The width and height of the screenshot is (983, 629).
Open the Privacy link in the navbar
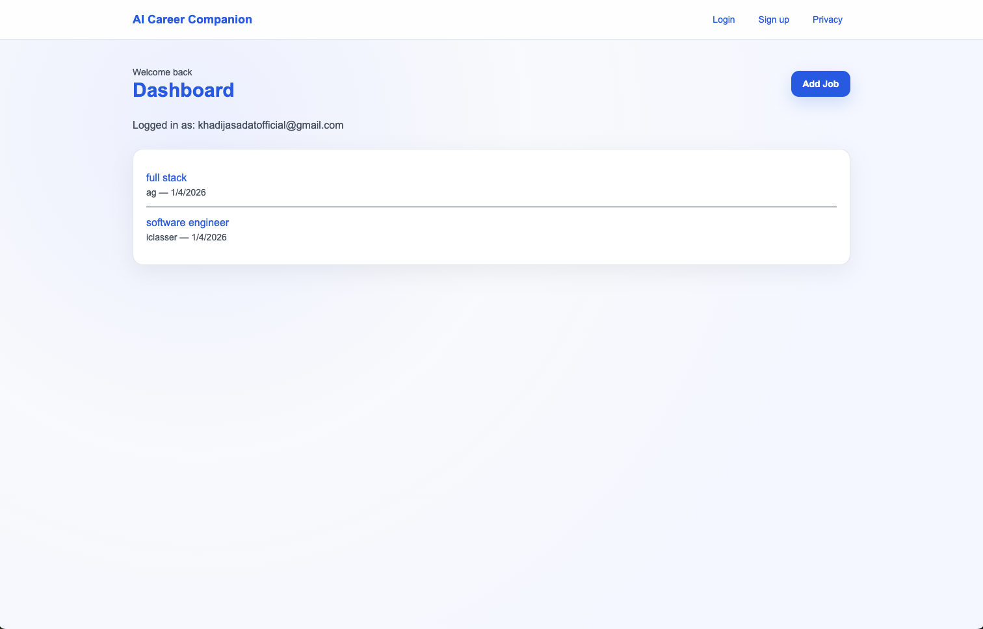tap(827, 19)
